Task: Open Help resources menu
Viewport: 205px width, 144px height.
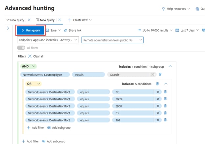Action: (176, 9)
